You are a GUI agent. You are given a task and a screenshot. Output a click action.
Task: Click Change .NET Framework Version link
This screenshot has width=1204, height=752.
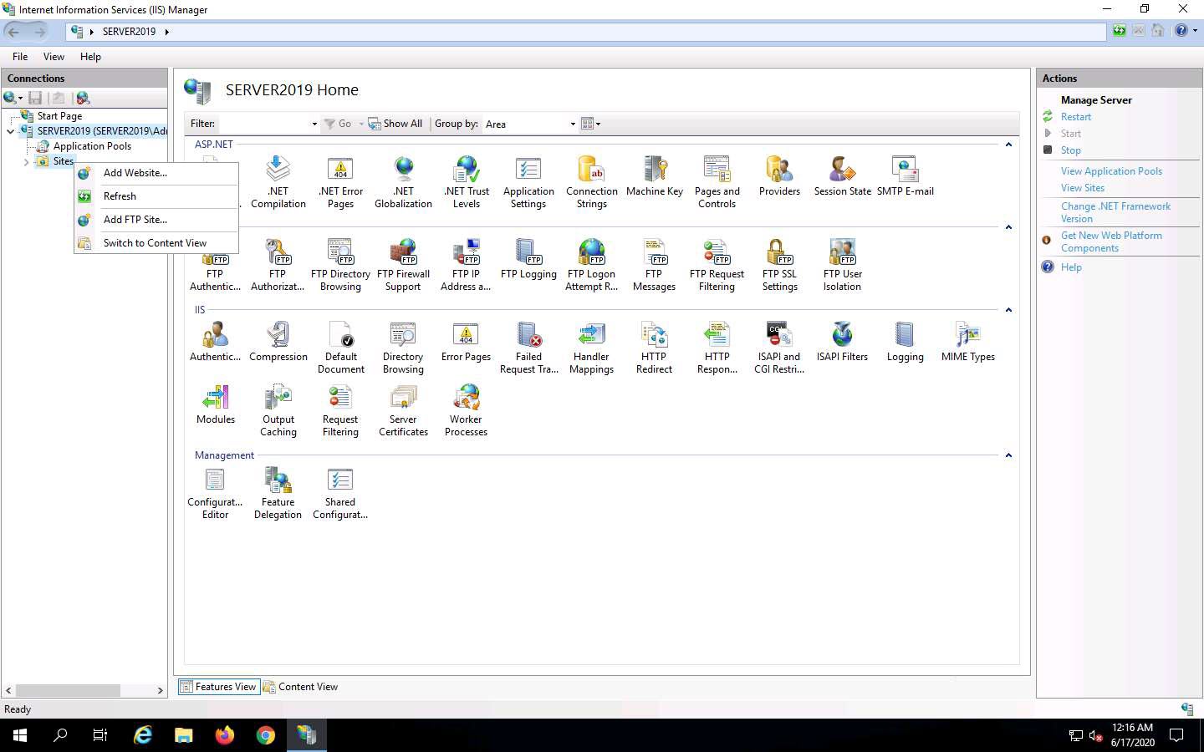coord(1115,212)
